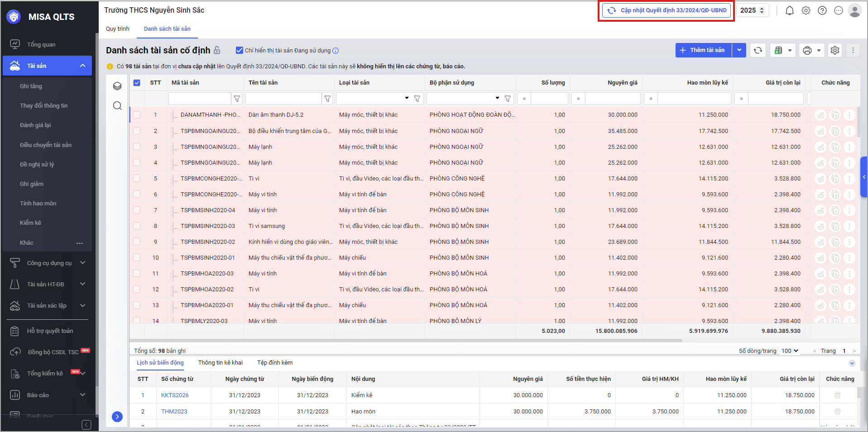The image size is (868, 432).
Task: Click the notification bell icon
Action: pyautogui.click(x=789, y=10)
